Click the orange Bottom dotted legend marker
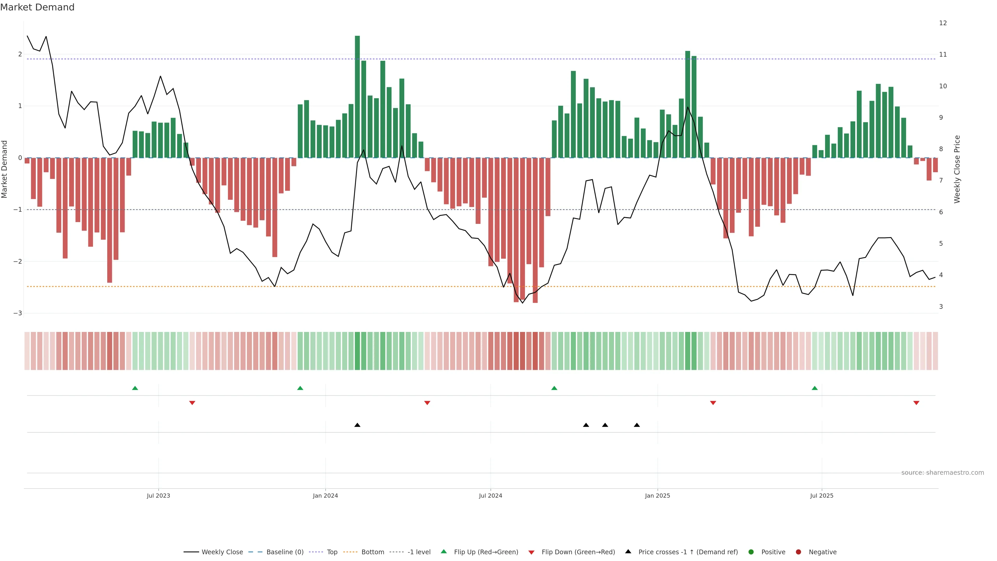The image size is (997, 561). click(x=351, y=552)
